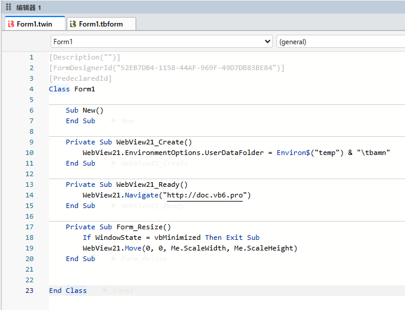Viewport: 405px width, 310px height.
Task: Open the Form1 object dropdown
Action: 162,42
